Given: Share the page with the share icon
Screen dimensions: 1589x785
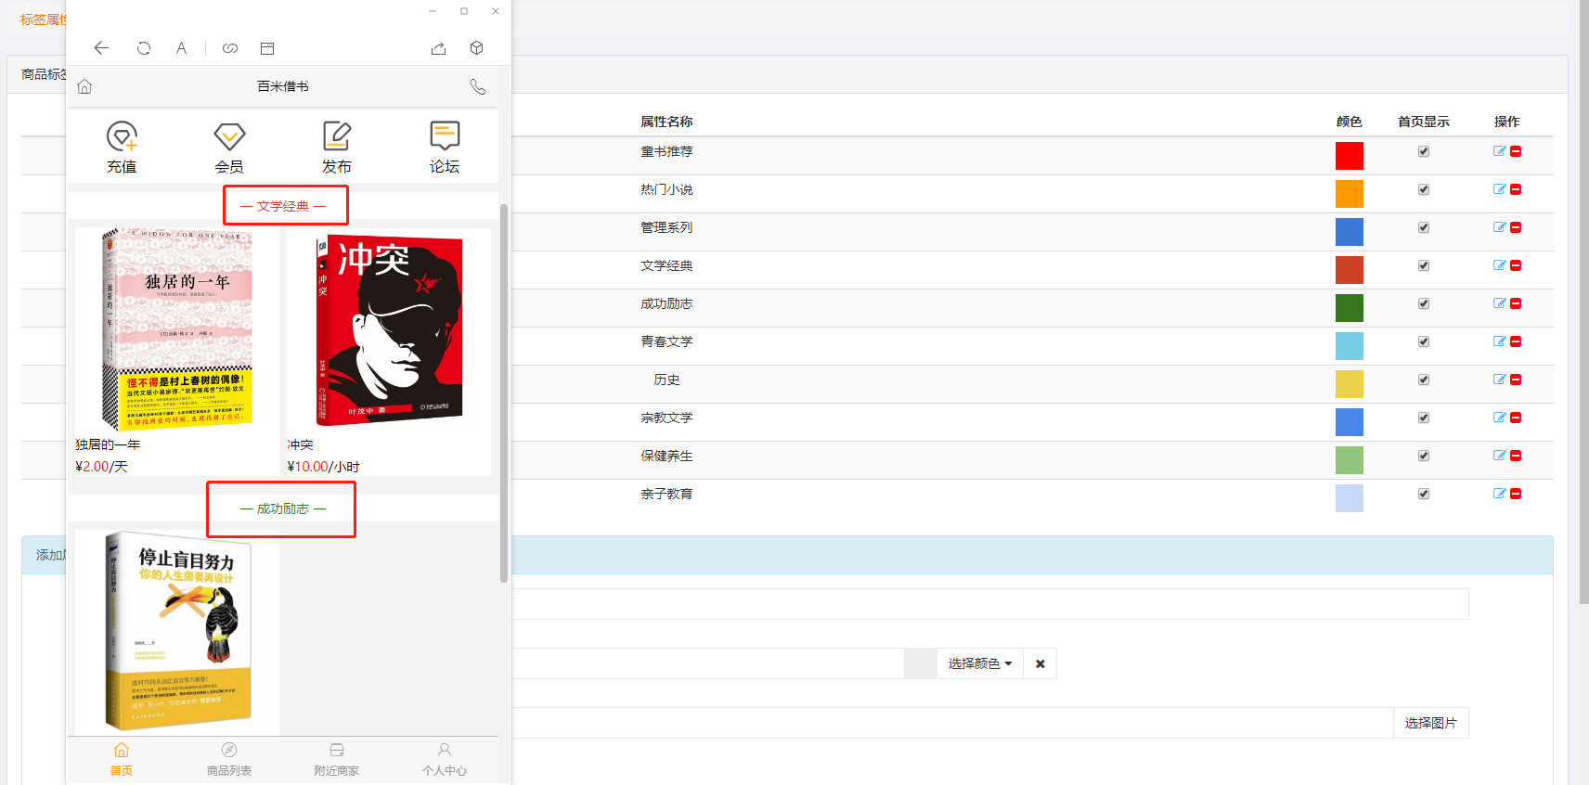Looking at the screenshot, I should 438,48.
